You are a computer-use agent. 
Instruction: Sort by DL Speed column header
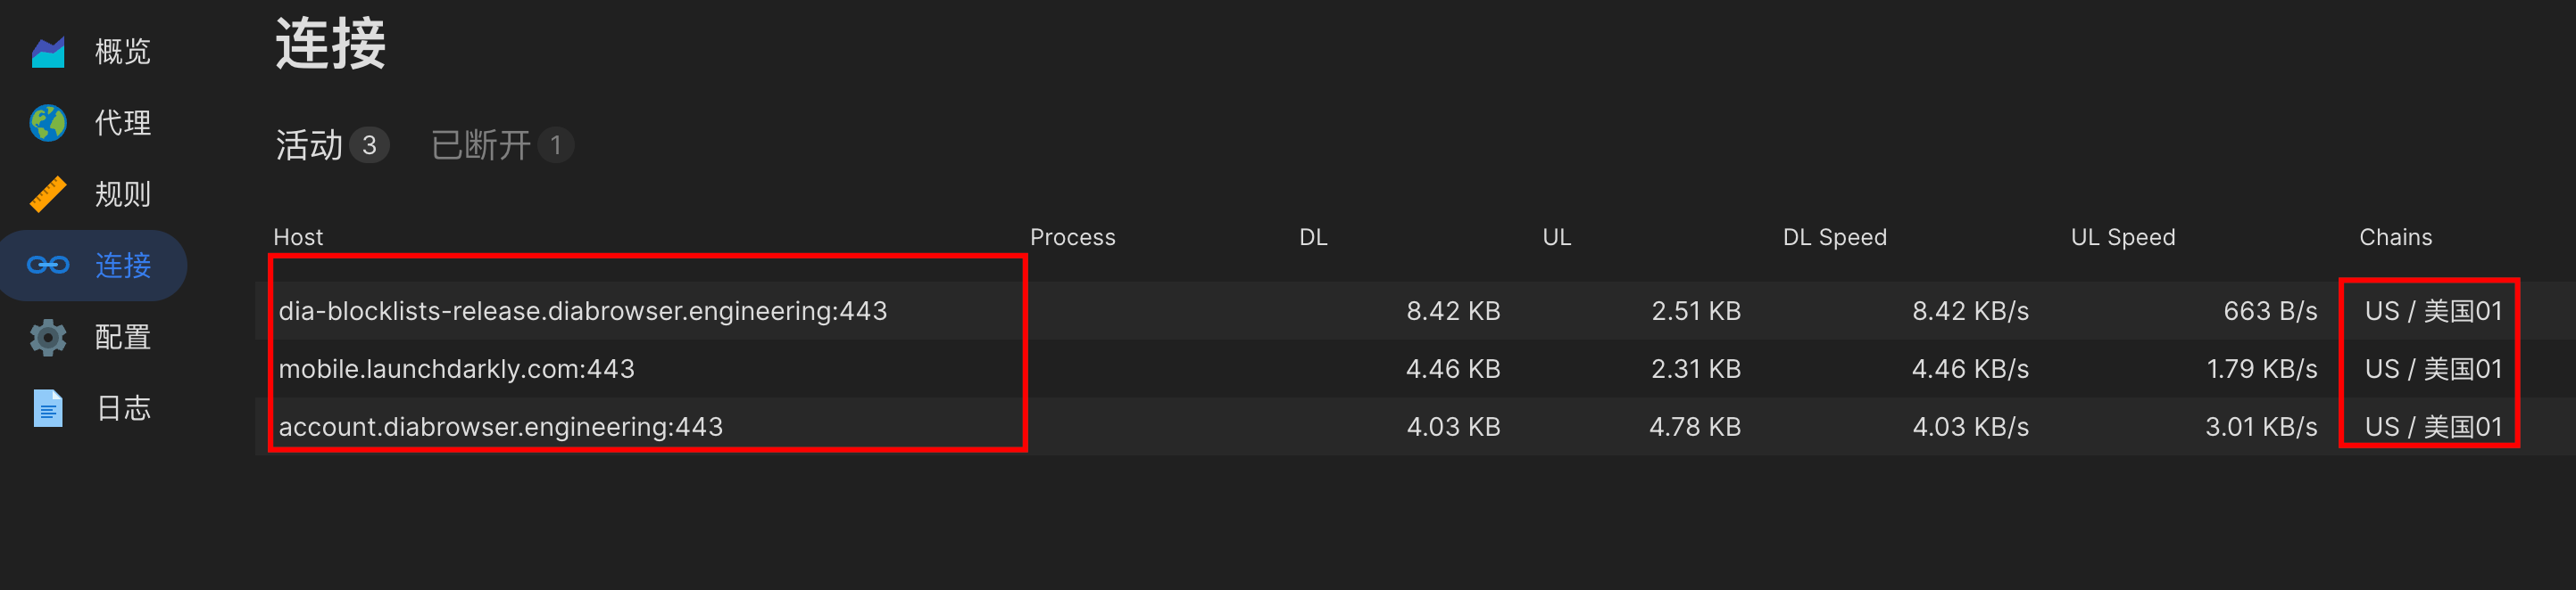[1834, 238]
